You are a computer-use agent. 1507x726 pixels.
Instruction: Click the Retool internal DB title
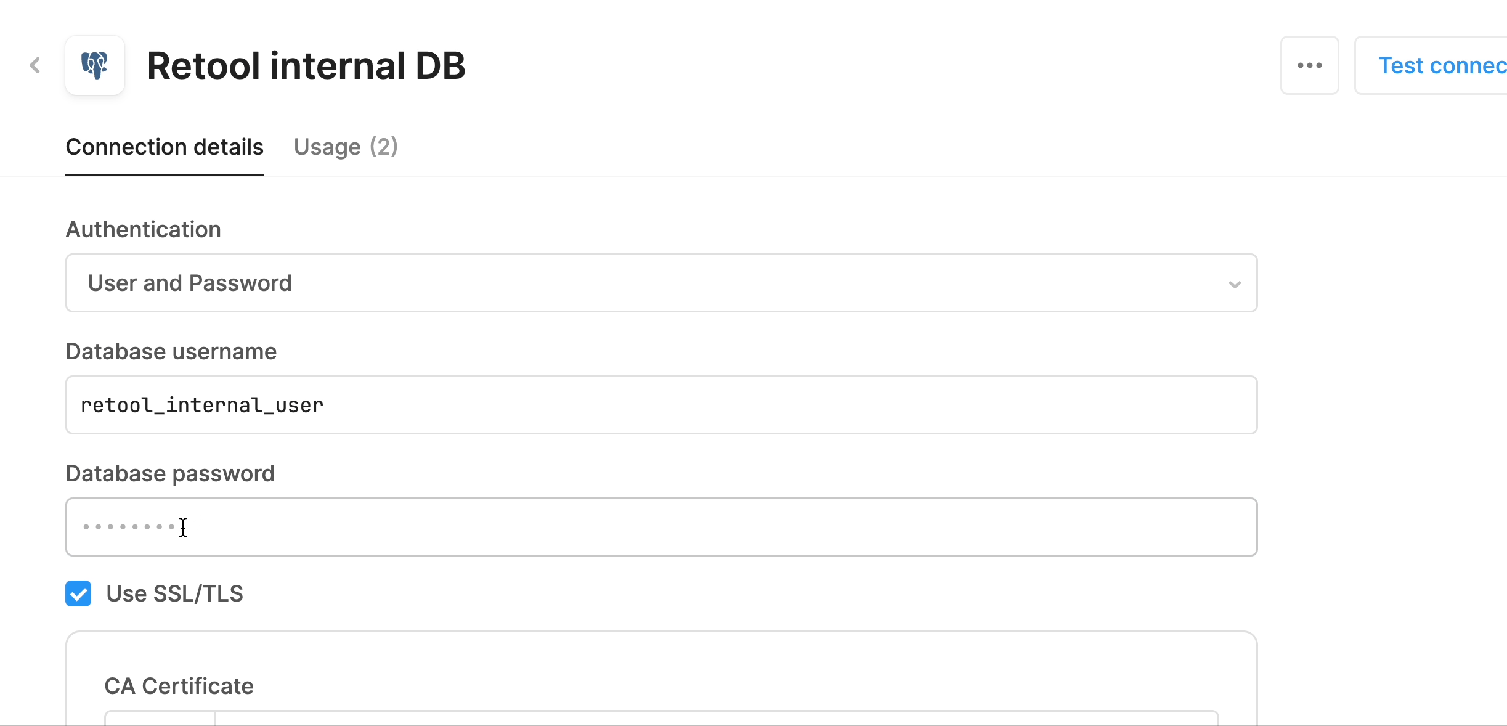306,65
